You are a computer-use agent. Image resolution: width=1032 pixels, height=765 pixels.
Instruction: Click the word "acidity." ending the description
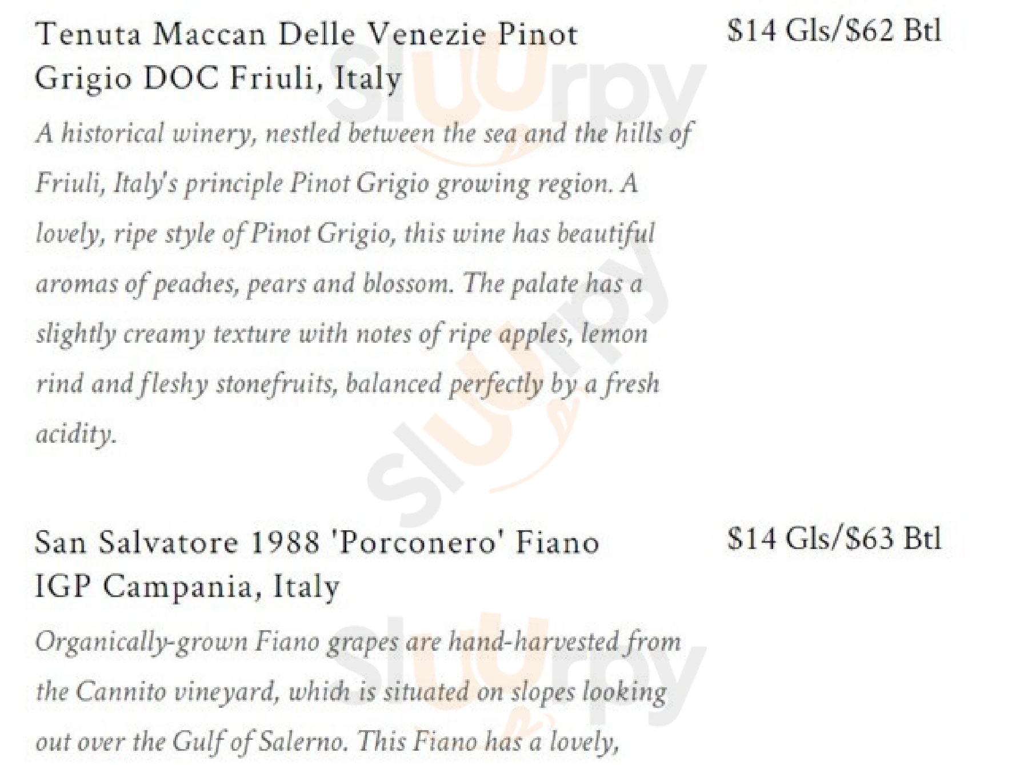coord(76,434)
